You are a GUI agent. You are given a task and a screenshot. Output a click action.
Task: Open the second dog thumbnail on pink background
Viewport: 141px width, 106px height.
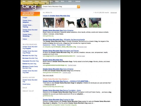60,23
